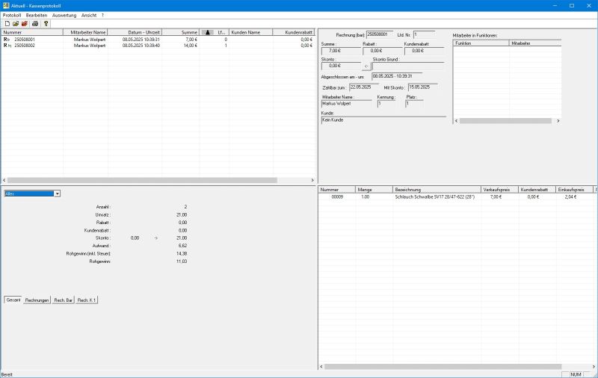Click the Skonto arrow button
The height and width of the screenshot is (378, 598).
pos(366,66)
